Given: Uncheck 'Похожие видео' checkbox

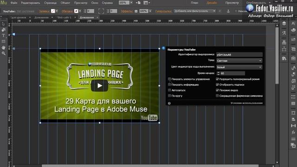Looking at the screenshot, I should (217, 90).
